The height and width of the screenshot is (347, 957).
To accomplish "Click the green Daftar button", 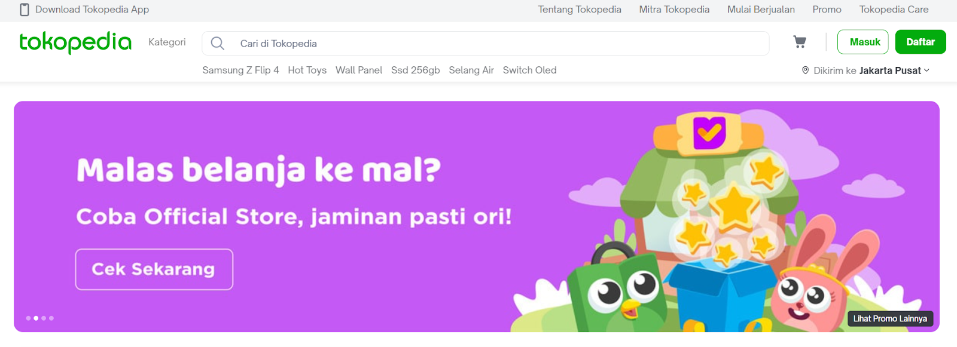I will point(921,42).
